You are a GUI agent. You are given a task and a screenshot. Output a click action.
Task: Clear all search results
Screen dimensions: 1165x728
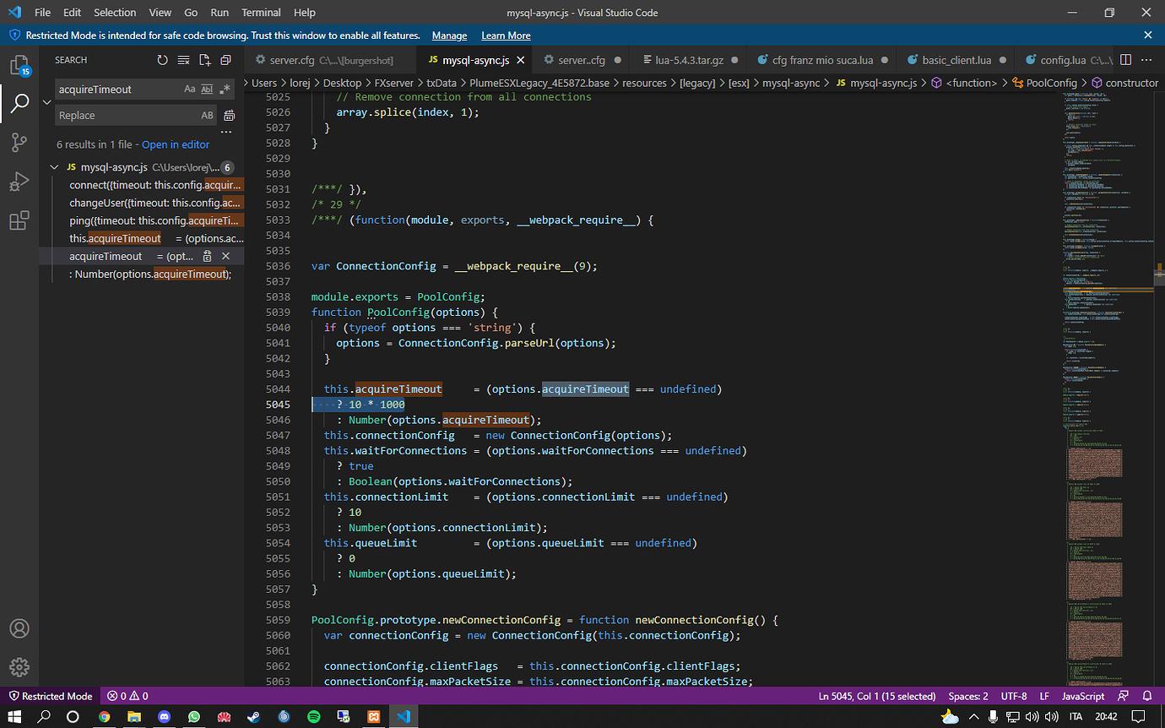183,59
